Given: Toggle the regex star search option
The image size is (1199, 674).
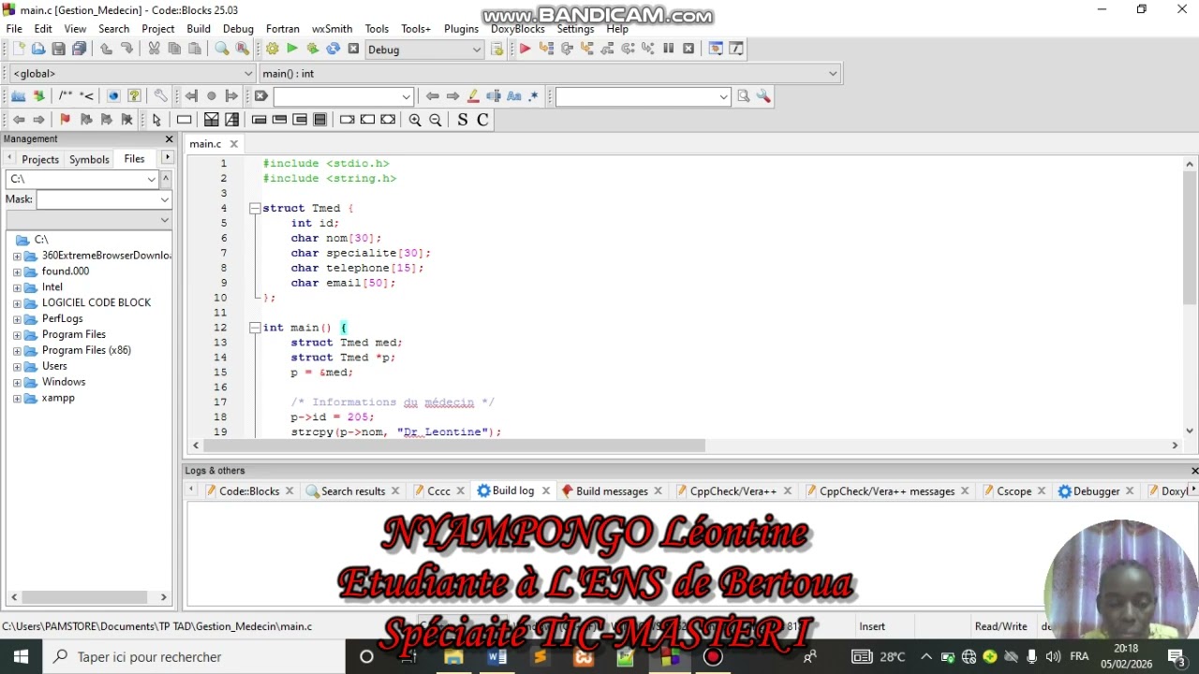Looking at the screenshot, I should (534, 95).
